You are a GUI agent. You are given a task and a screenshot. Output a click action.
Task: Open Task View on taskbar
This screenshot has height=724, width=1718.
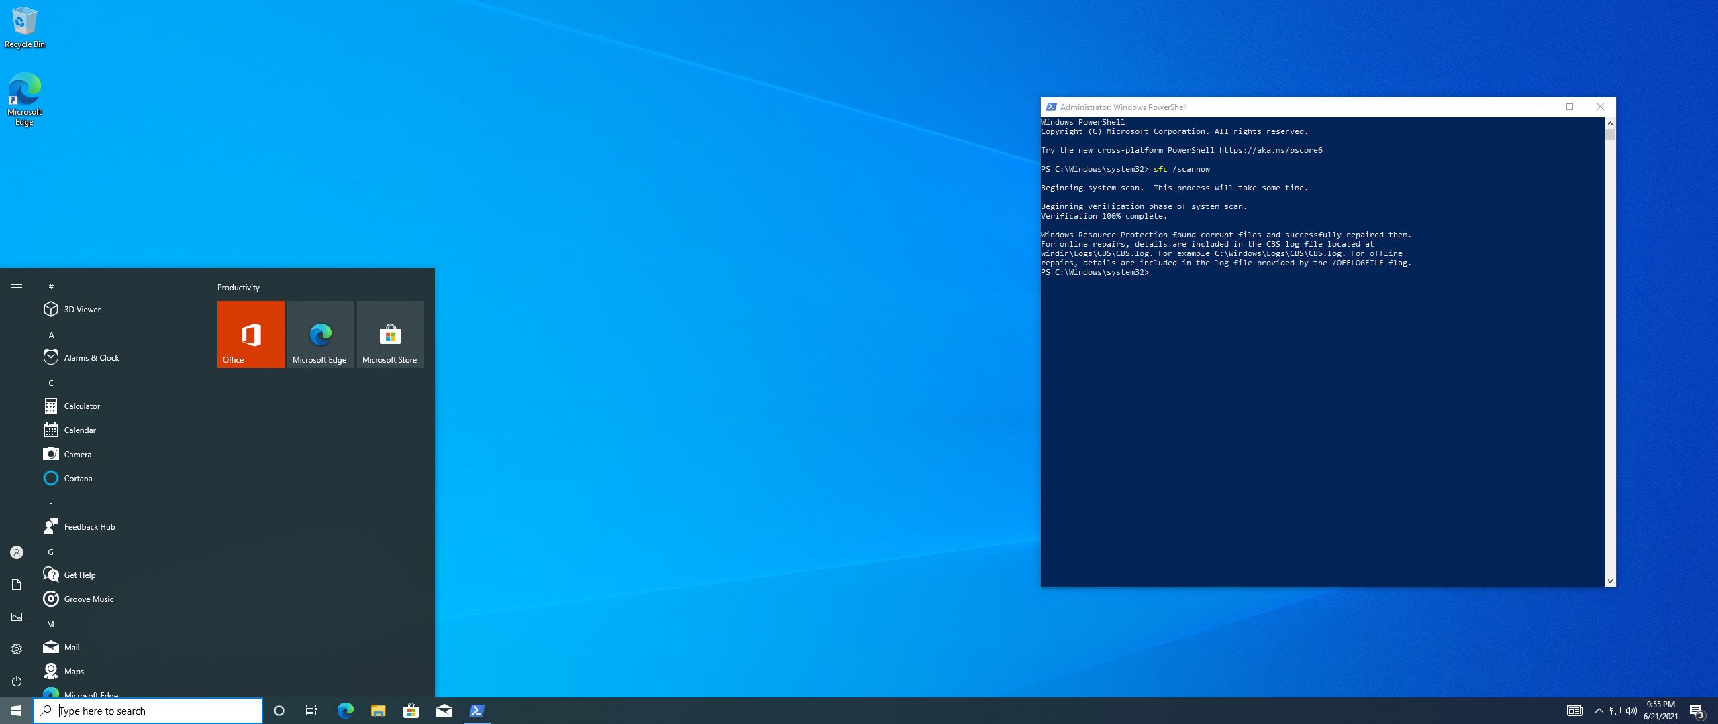(311, 711)
